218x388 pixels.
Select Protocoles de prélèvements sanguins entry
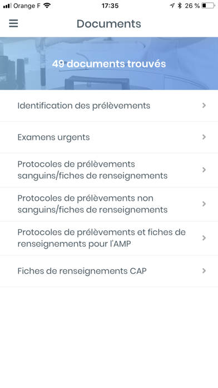tap(109, 170)
